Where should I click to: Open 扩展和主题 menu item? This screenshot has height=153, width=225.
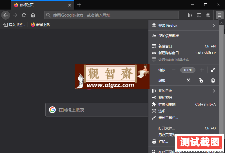(184, 104)
